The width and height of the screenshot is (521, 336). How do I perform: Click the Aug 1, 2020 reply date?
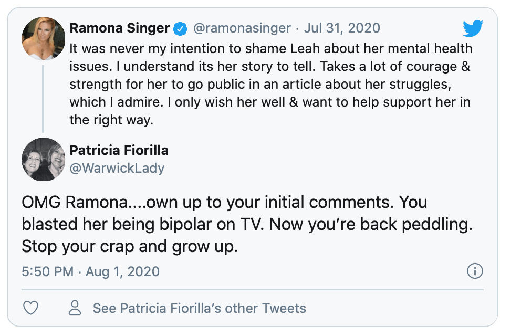pyautogui.click(x=122, y=272)
